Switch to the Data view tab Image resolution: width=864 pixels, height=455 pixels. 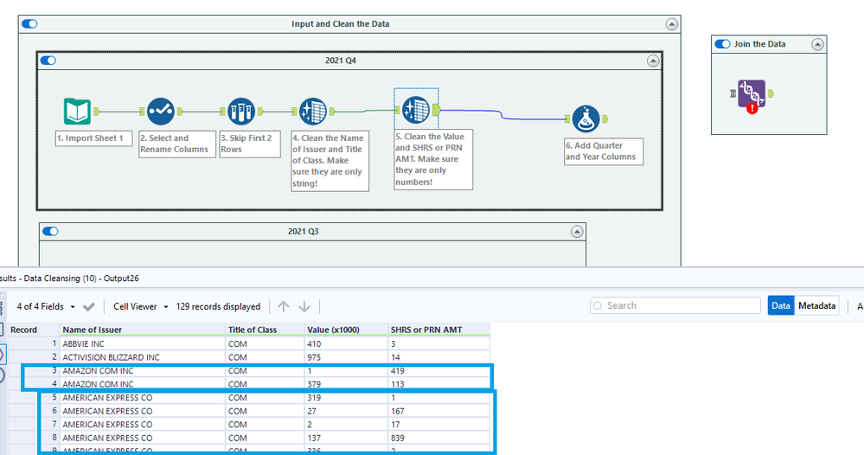click(x=781, y=305)
